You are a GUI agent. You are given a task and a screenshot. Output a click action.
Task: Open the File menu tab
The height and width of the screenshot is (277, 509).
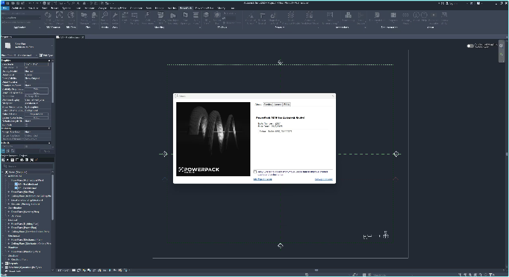[5, 8]
